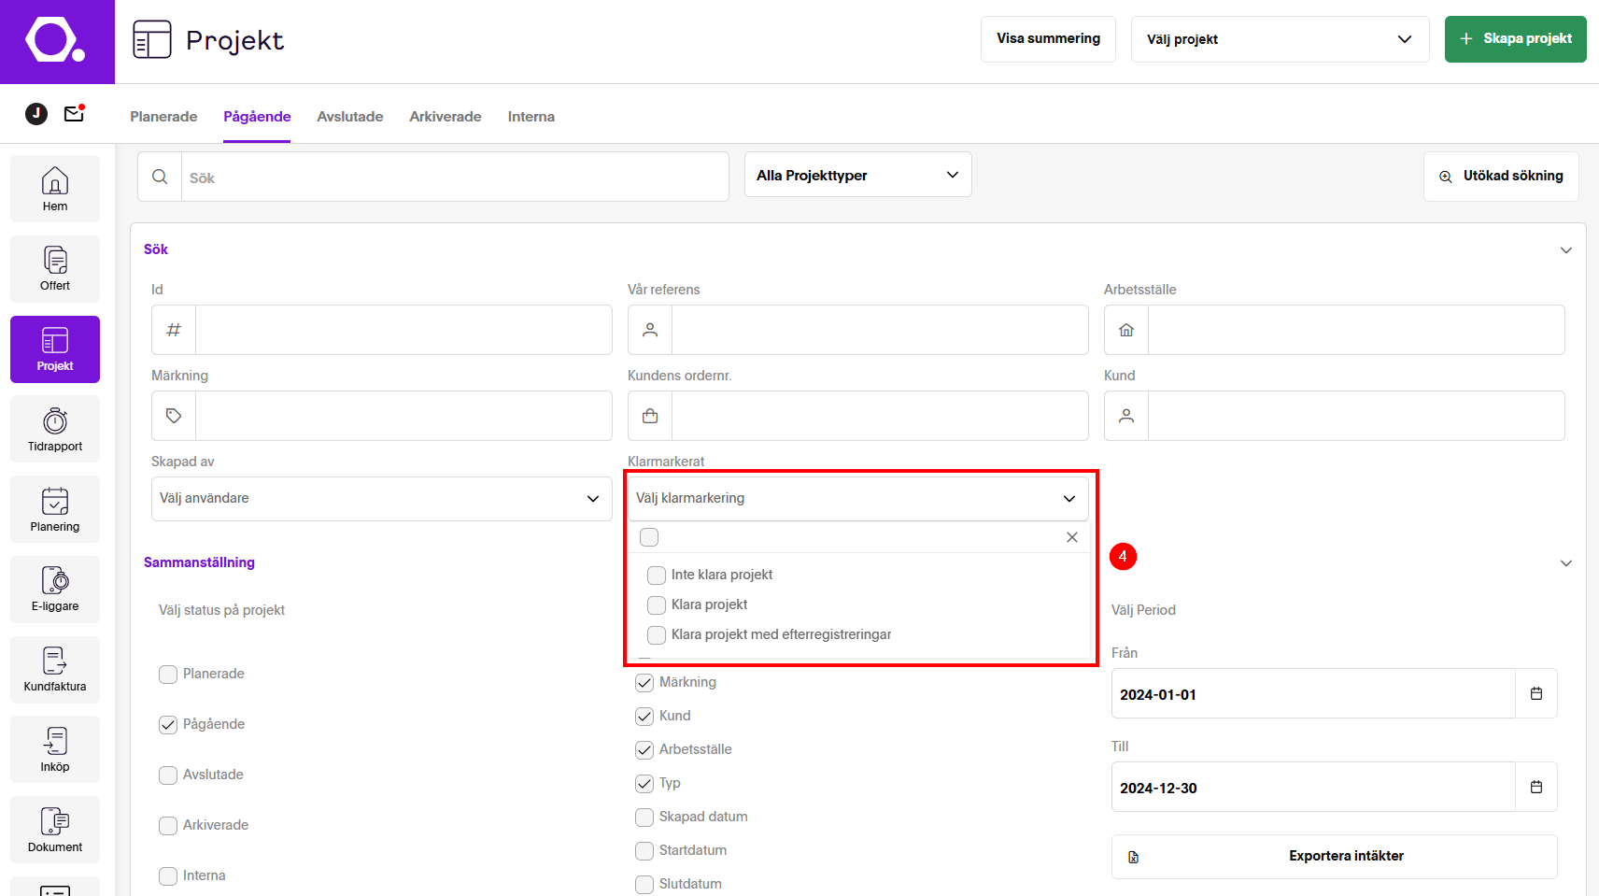Image resolution: width=1599 pixels, height=896 pixels.
Task: Select Projekt in the sidebar
Action: click(55, 349)
